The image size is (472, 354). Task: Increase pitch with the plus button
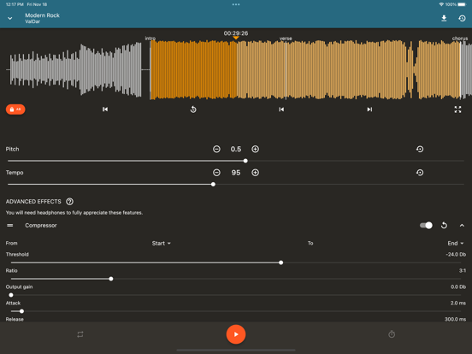coord(256,149)
